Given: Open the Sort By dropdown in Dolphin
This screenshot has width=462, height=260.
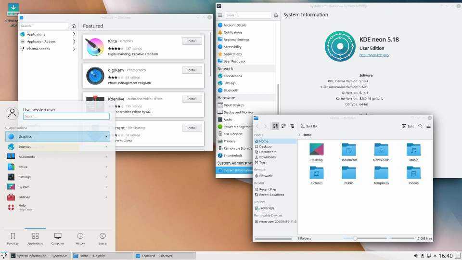Looking at the screenshot, I should (308, 126).
